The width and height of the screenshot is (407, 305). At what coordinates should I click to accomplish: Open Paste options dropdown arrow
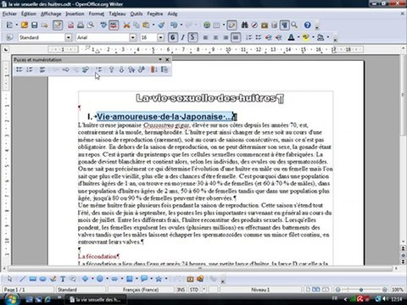click(153, 25)
